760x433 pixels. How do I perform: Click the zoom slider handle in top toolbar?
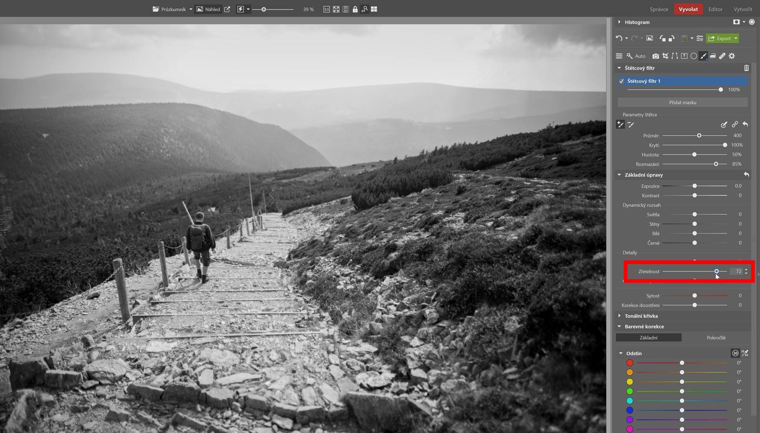264,9
